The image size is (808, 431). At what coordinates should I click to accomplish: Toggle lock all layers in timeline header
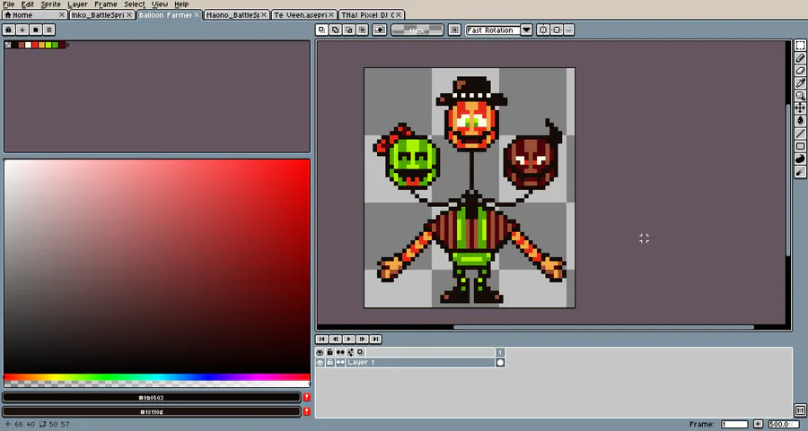click(329, 352)
